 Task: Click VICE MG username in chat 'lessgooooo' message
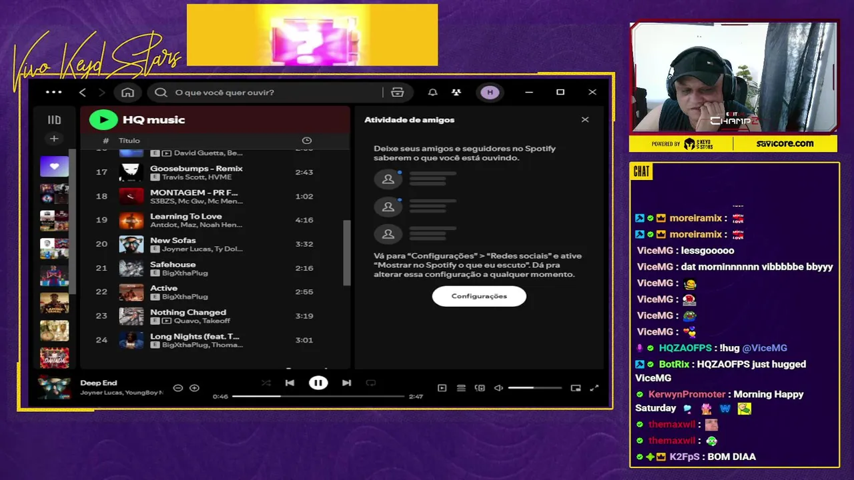pyautogui.click(x=655, y=251)
